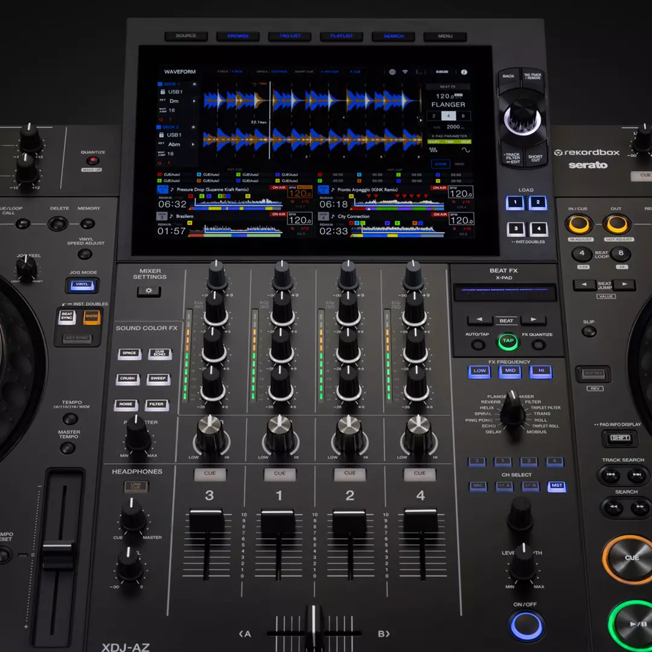The height and width of the screenshot is (652, 652).
Task: Expand Deck 1 key Dm arrow
Action: [x=194, y=101]
